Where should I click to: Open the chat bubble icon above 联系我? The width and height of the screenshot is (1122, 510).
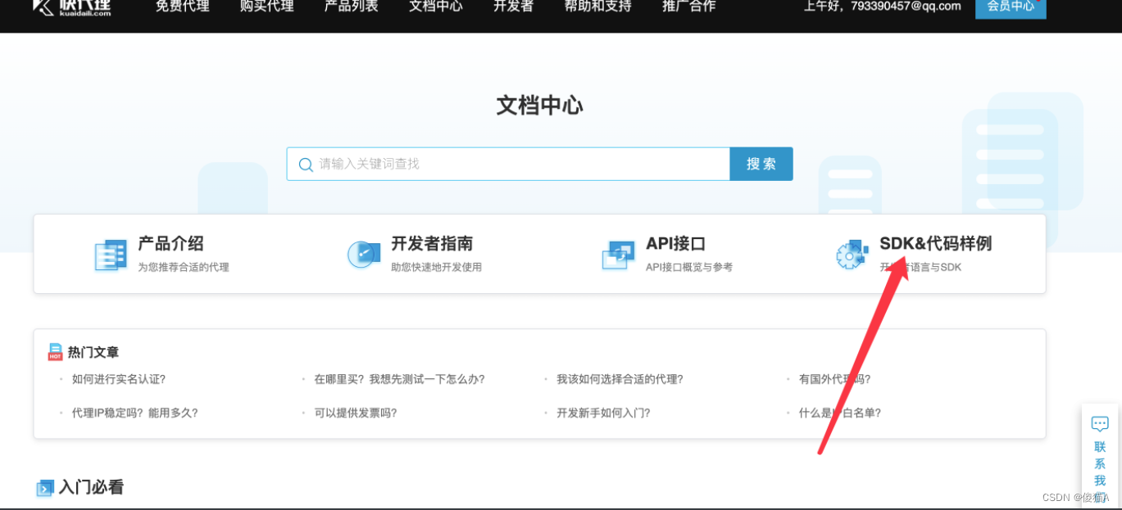pos(1101,423)
